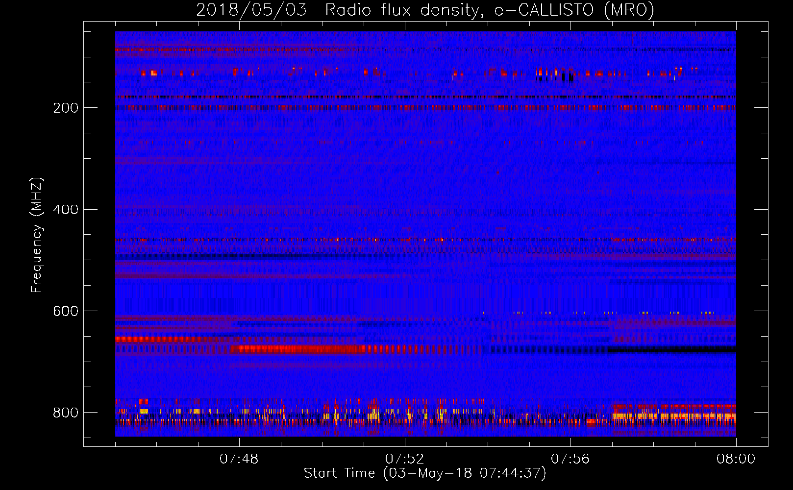Click the 200 frequency tick label
The width and height of the screenshot is (793, 490).
click(66, 108)
